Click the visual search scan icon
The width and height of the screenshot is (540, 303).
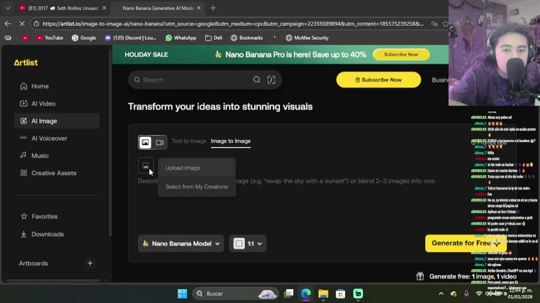[271, 80]
